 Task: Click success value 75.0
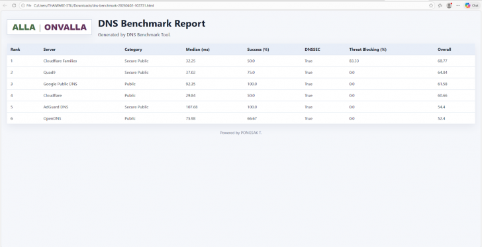(x=251, y=73)
